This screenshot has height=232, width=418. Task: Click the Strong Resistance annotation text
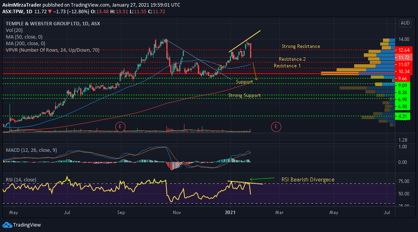point(301,46)
